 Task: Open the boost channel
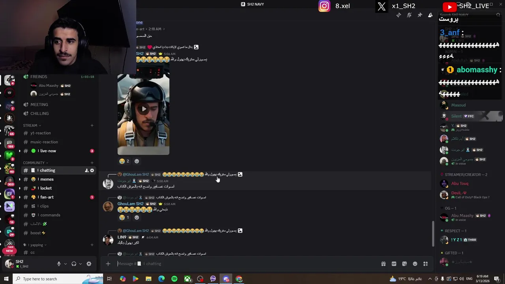click(58, 233)
